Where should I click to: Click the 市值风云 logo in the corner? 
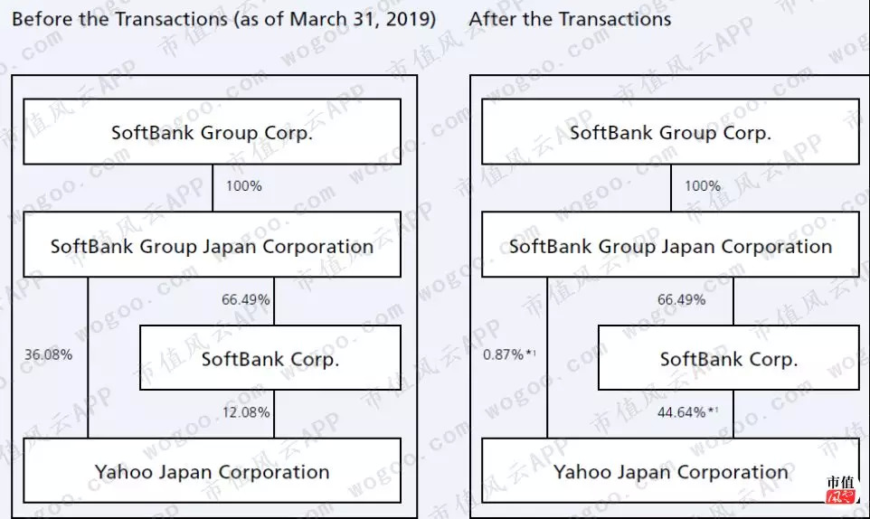(x=841, y=490)
